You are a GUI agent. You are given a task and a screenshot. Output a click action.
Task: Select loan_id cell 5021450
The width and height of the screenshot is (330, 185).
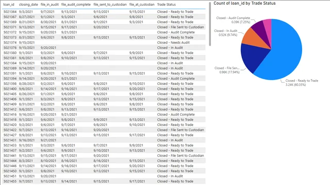point(10,171)
